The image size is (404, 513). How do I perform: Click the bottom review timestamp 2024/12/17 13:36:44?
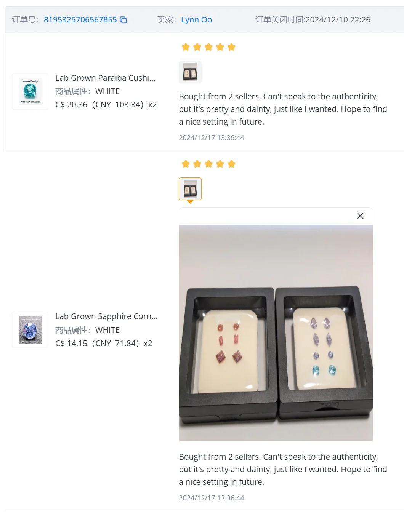point(212,498)
